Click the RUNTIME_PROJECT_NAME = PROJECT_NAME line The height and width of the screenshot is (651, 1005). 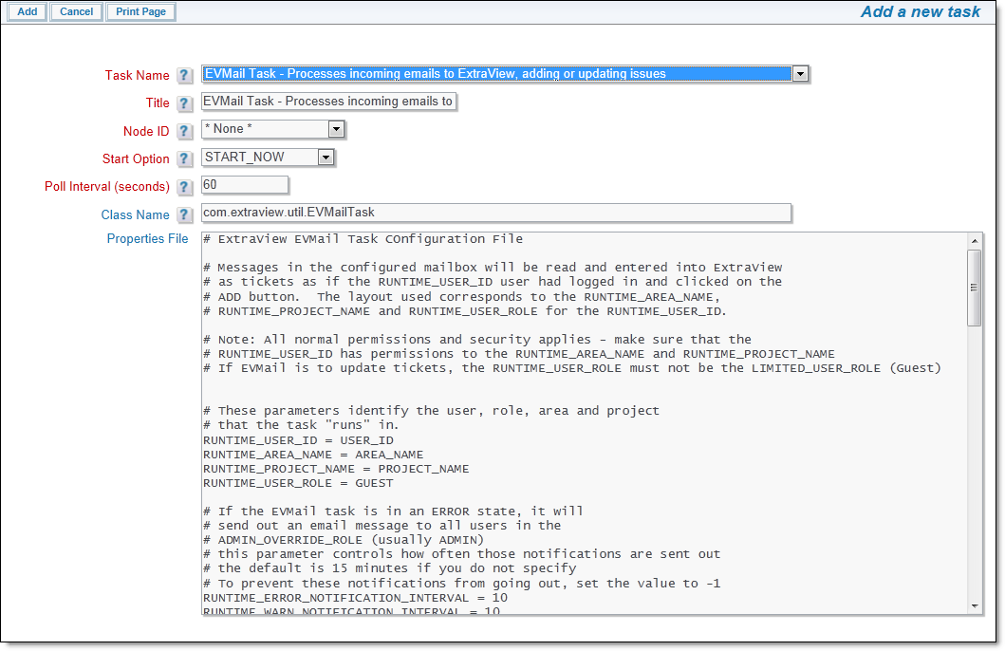pyautogui.click(x=336, y=469)
